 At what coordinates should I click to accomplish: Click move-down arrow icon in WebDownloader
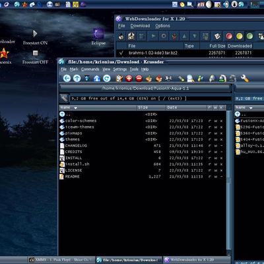point(195,36)
